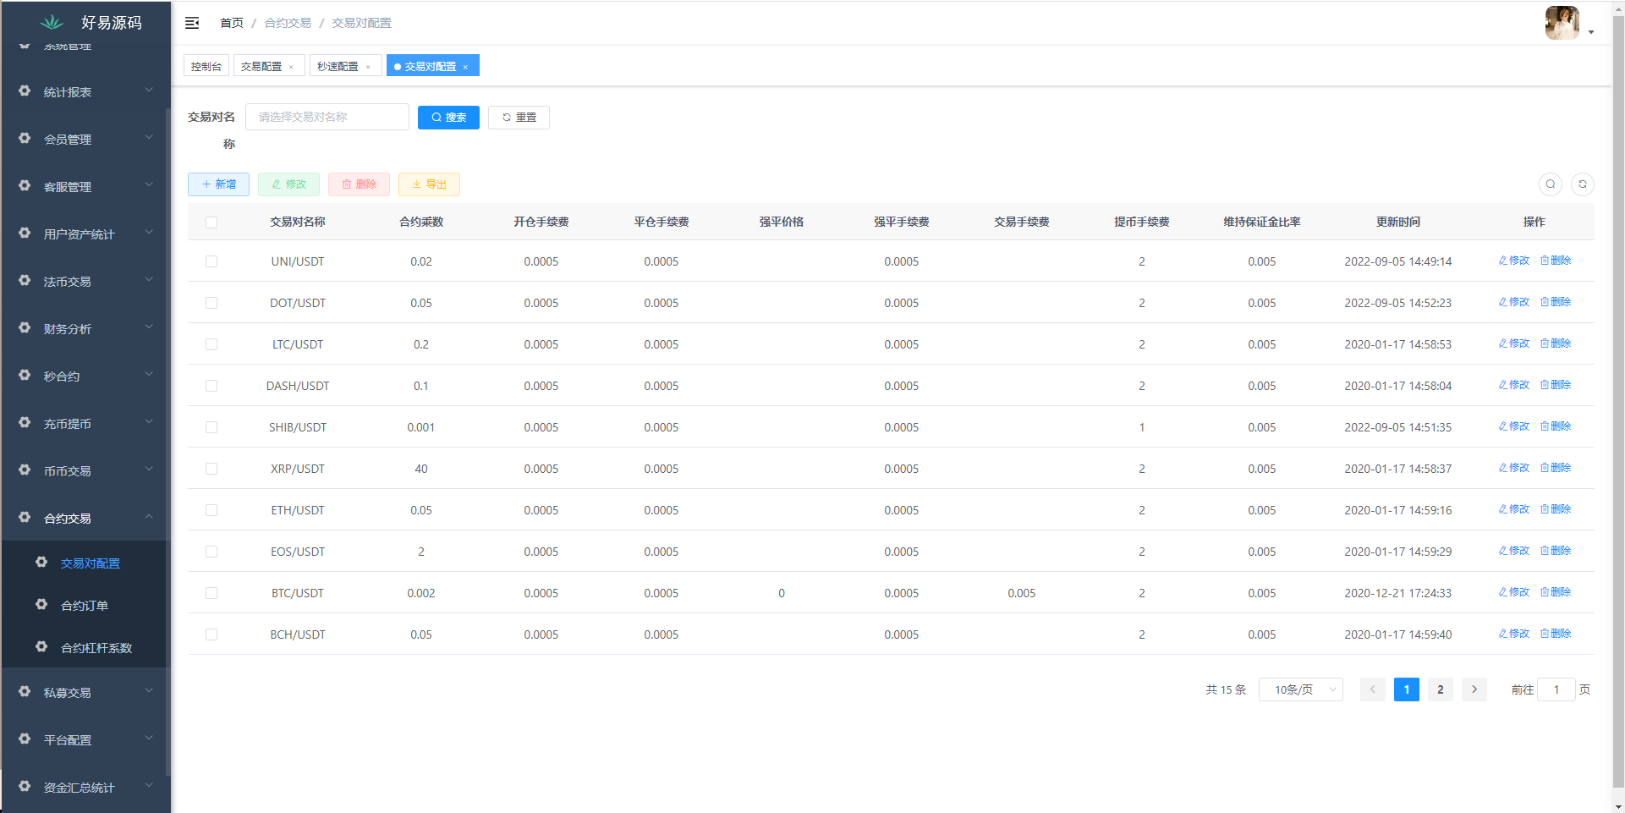Expand the 统计报表 sidebar menu
1625x813 pixels.
85,92
